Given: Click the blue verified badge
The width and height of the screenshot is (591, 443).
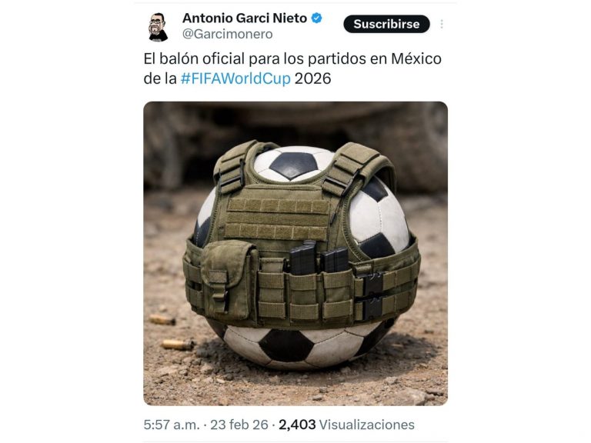Looking at the screenshot, I should pyautogui.click(x=316, y=18).
